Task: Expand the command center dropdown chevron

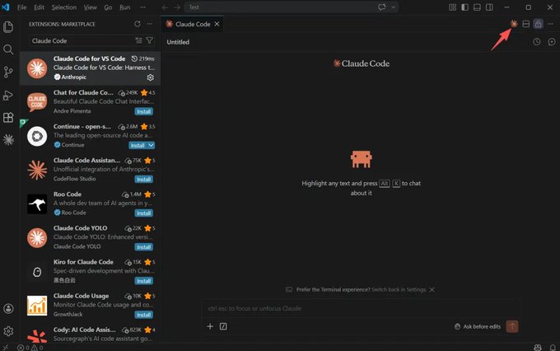Action: [393, 7]
